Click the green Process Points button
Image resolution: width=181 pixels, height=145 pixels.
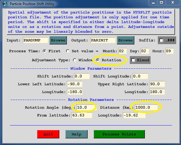119,134
